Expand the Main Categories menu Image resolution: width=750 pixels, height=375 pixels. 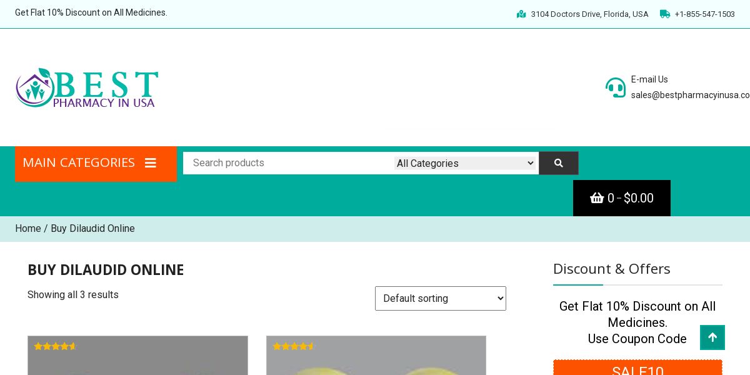point(96,164)
